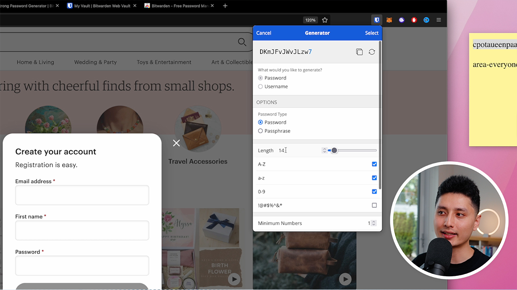Click the Length value field showing 14
The height and width of the screenshot is (290, 517).
tap(282, 150)
